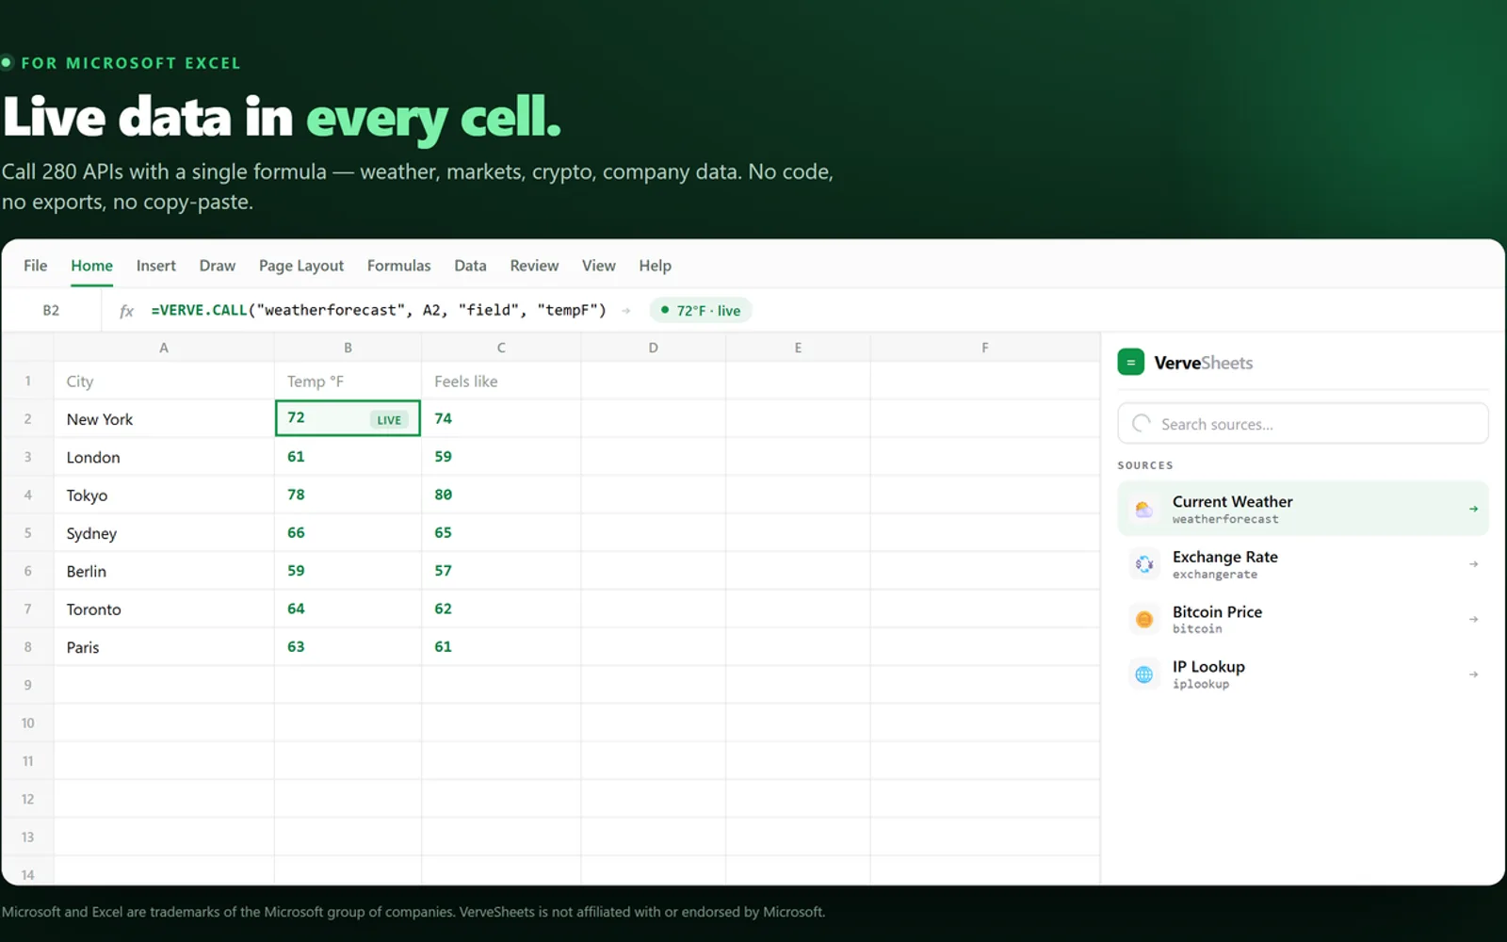Open the View ribbon tab
Screen dimensions: 1507x942
[x=598, y=266]
